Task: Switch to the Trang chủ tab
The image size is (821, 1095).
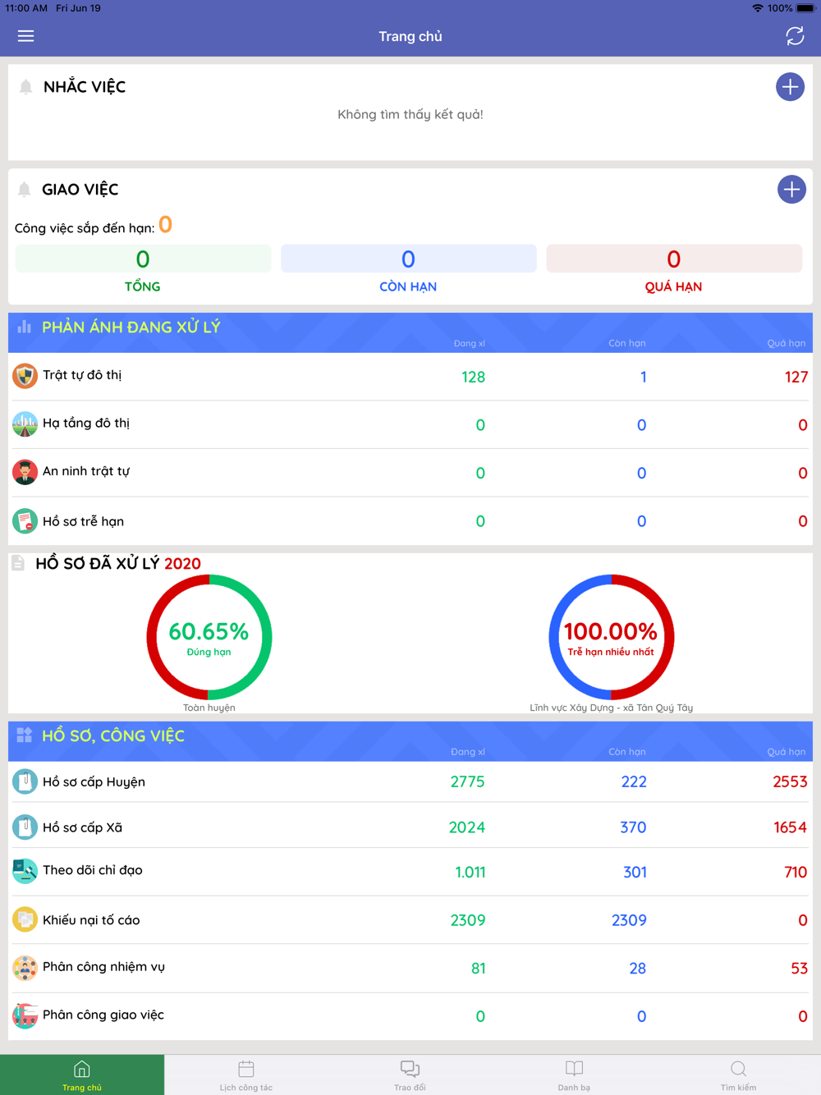Action: pos(82,1075)
